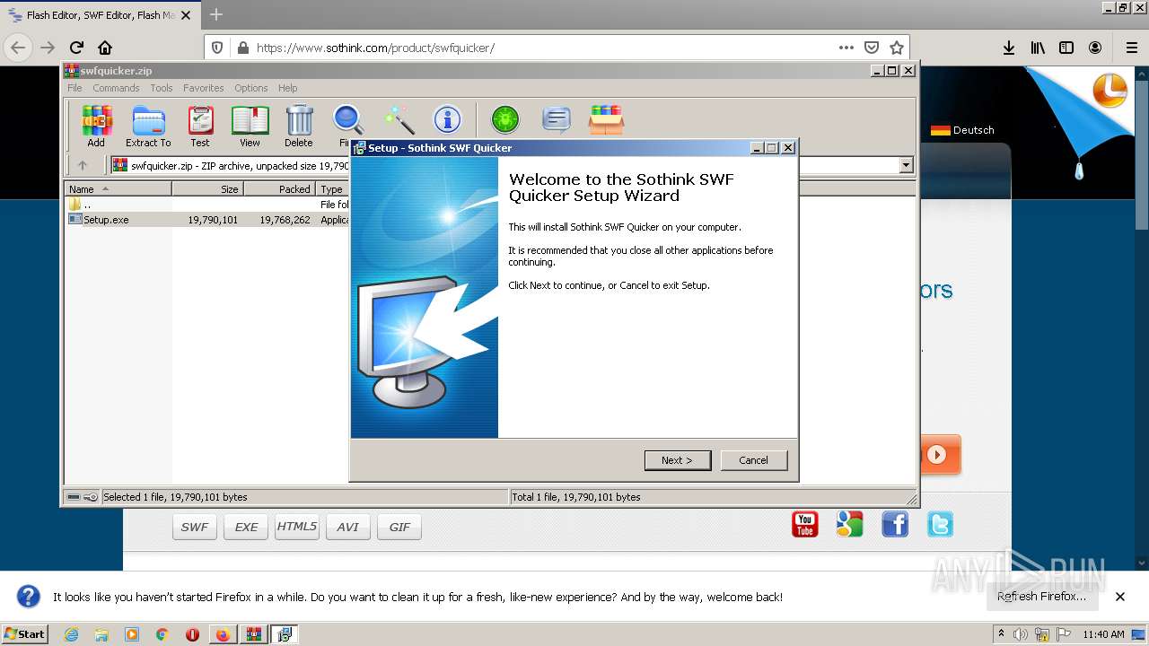This screenshot has height=646, width=1149.
Task: Reload the page in Firefox
Action: [76, 48]
